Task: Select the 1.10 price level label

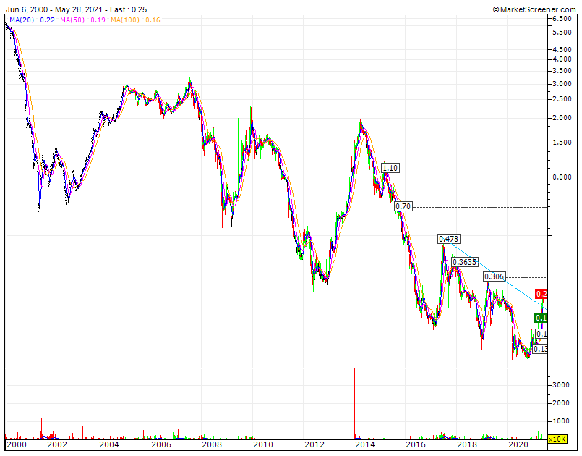Action: (x=390, y=169)
